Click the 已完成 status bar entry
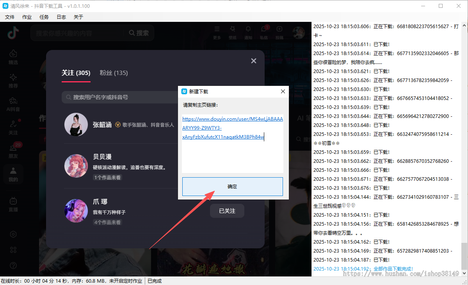This screenshot has width=468, height=285. 155,281
